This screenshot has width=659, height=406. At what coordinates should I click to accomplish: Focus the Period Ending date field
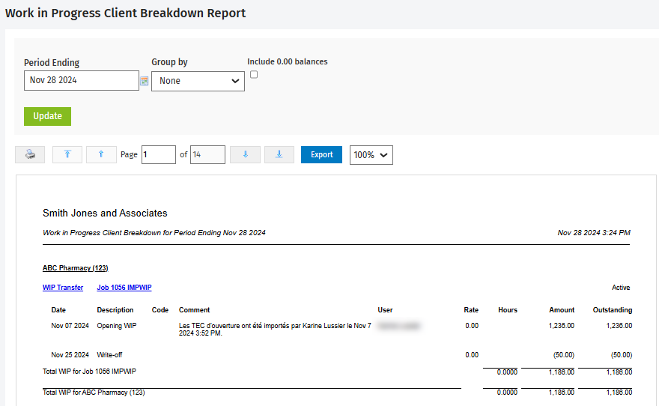point(82,80)
